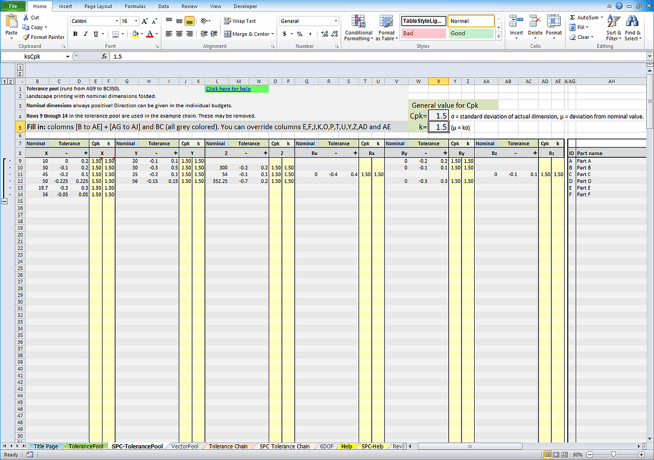Viewport: 654px width, 460px height.
Task: Toggle Middle Align
Action: pyautogui.click(x=179, y=21)
